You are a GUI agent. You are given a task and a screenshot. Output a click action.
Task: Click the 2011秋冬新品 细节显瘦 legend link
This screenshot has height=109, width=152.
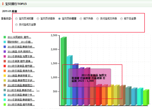(x=21, y=105)
